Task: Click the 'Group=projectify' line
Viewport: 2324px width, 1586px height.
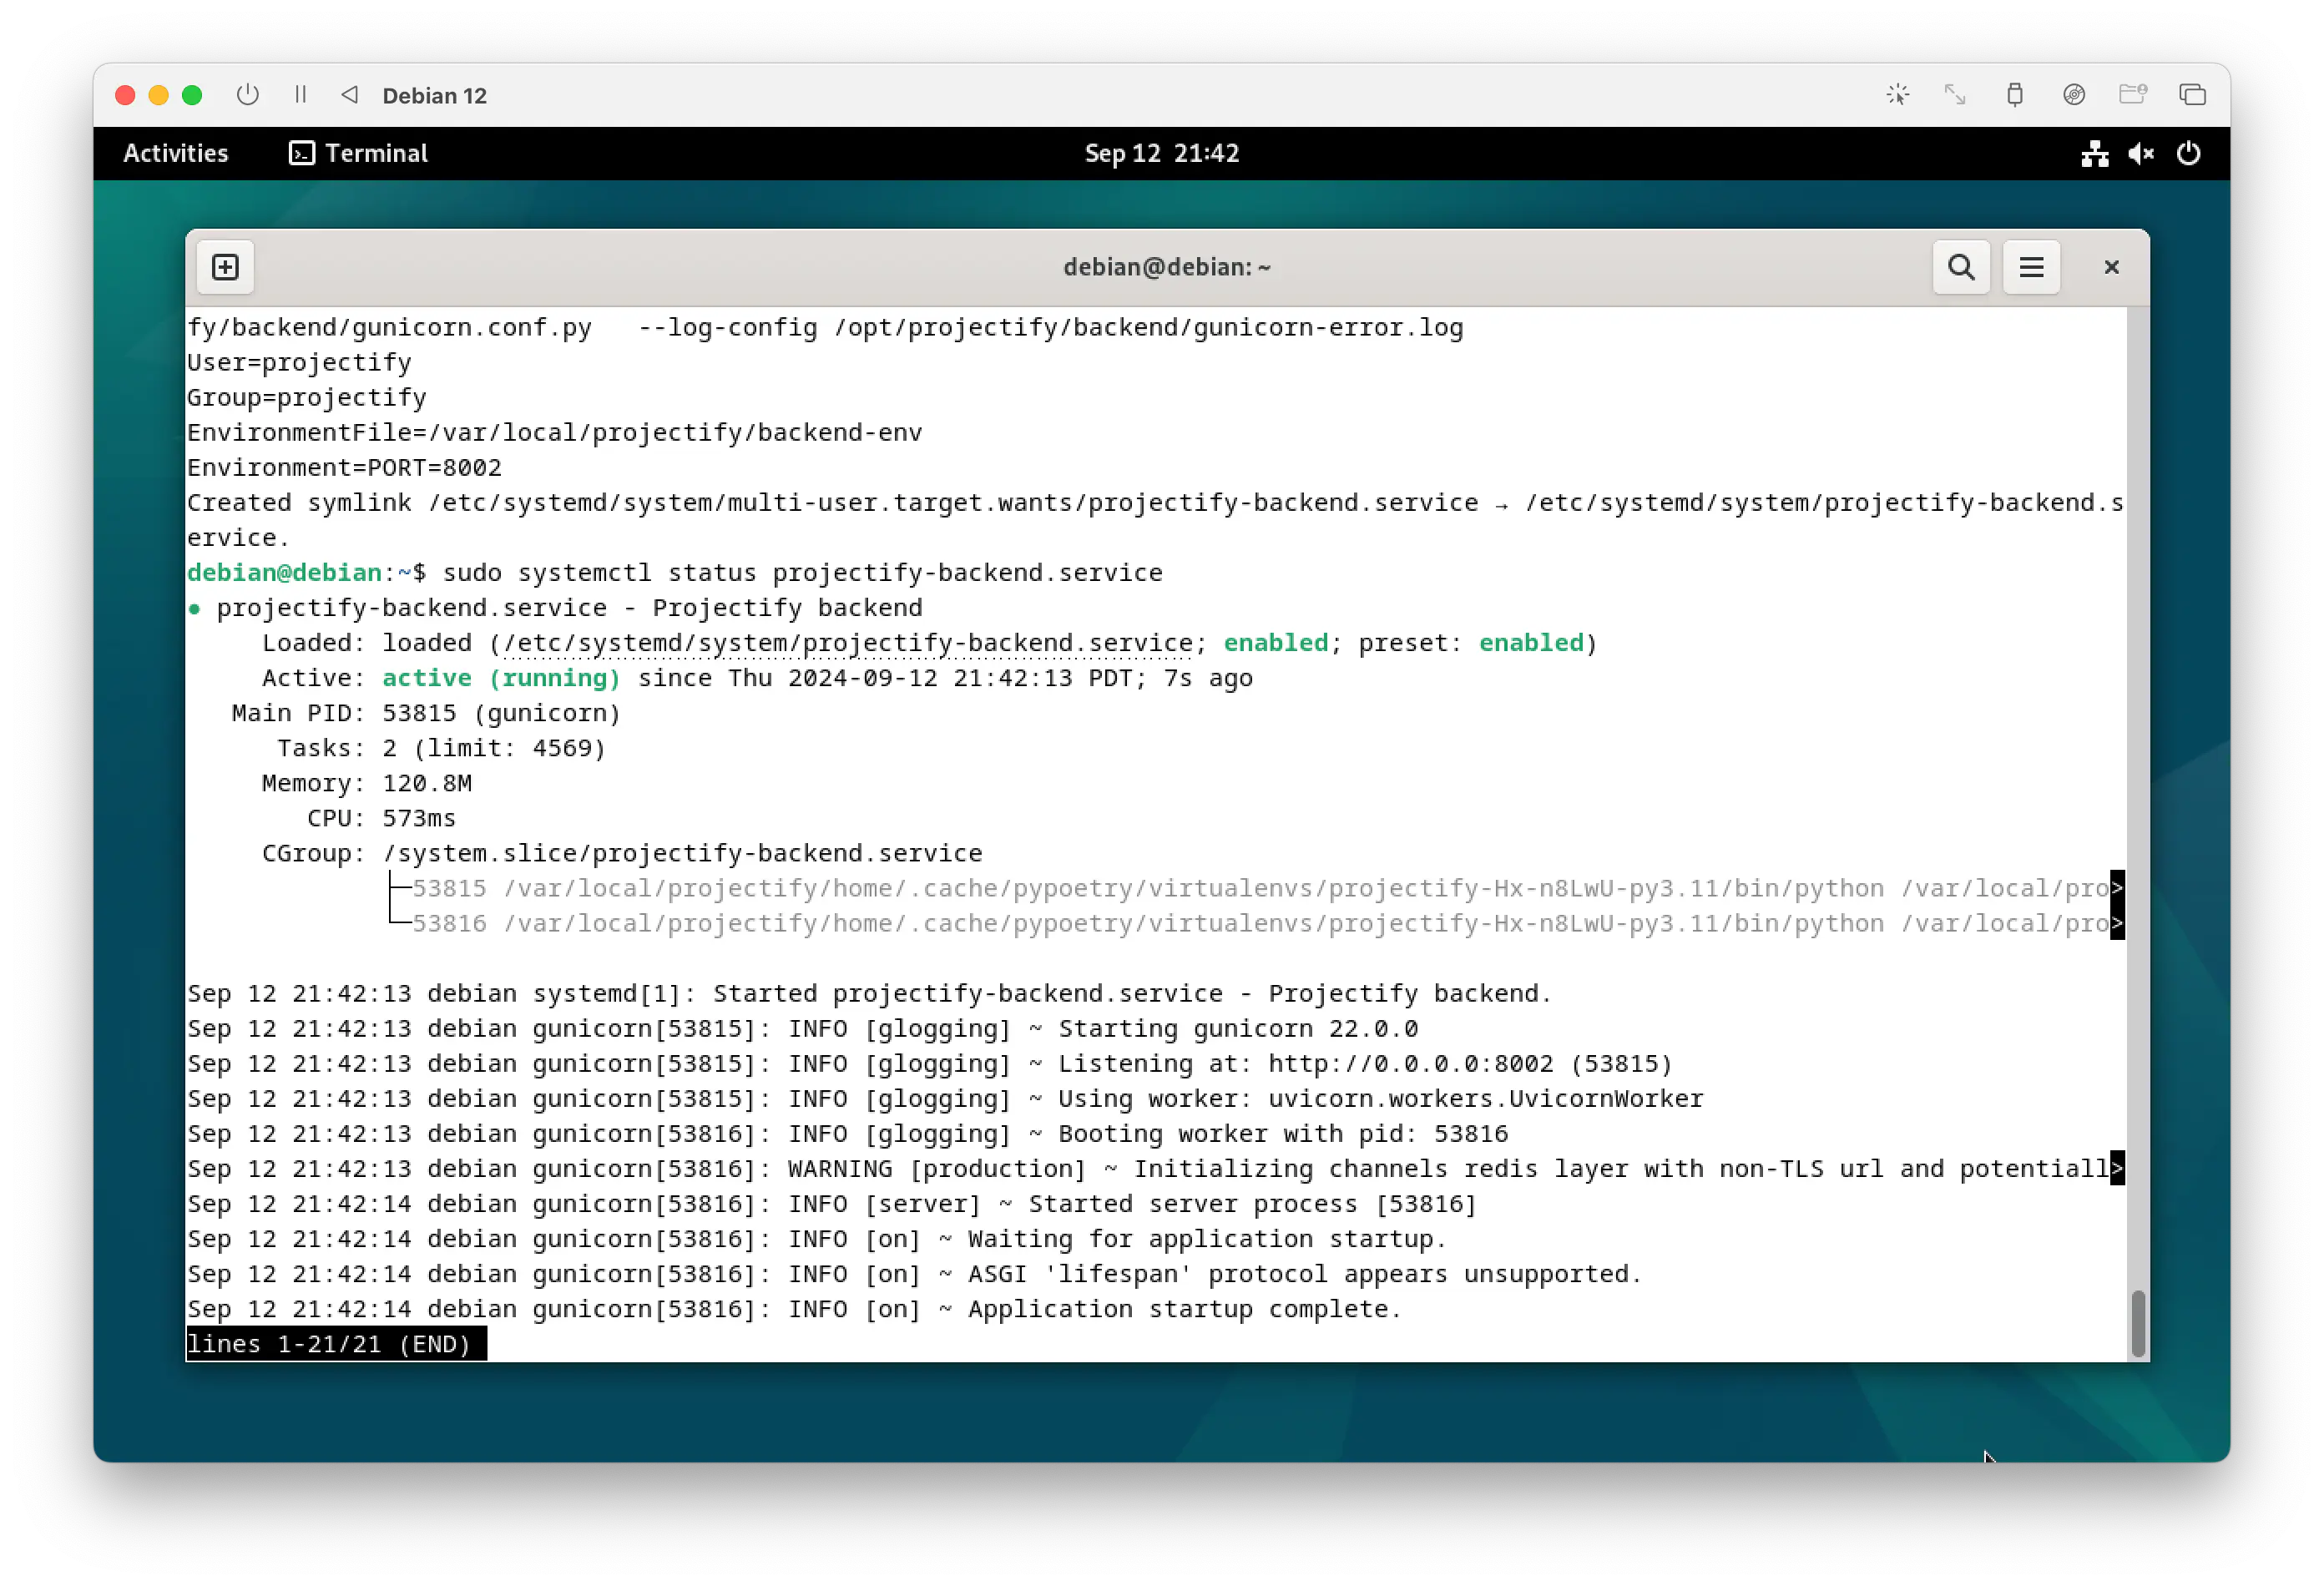Action: (x=306, y=397)
